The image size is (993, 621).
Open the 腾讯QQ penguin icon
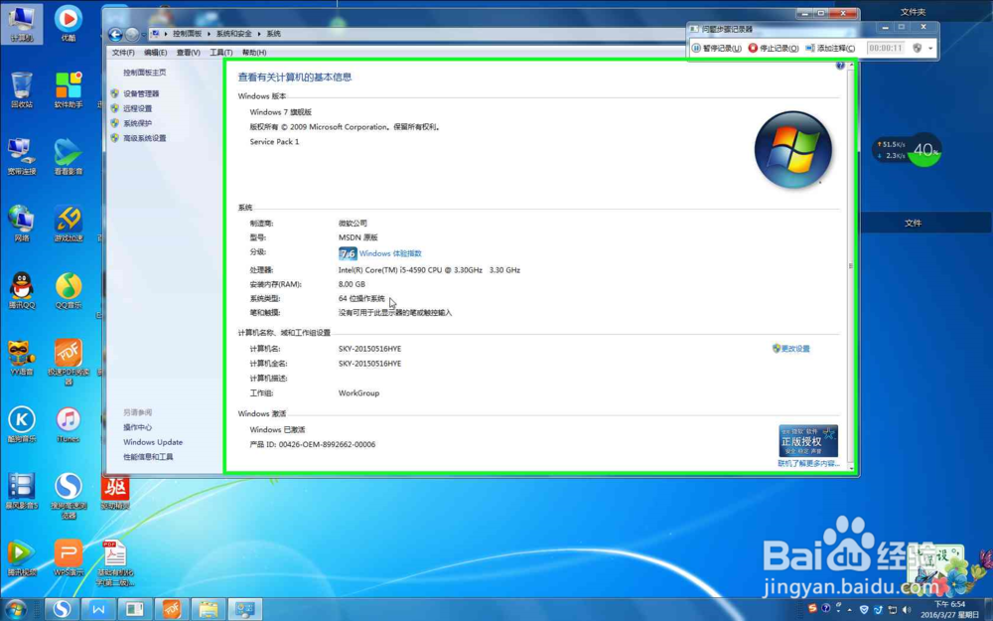point(22,291)
